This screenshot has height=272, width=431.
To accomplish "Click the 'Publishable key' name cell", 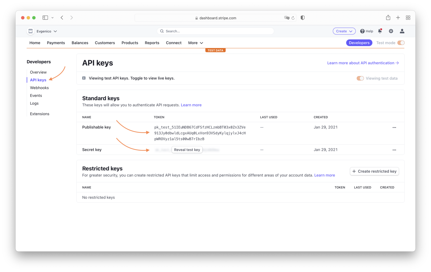I will point(96,127).
